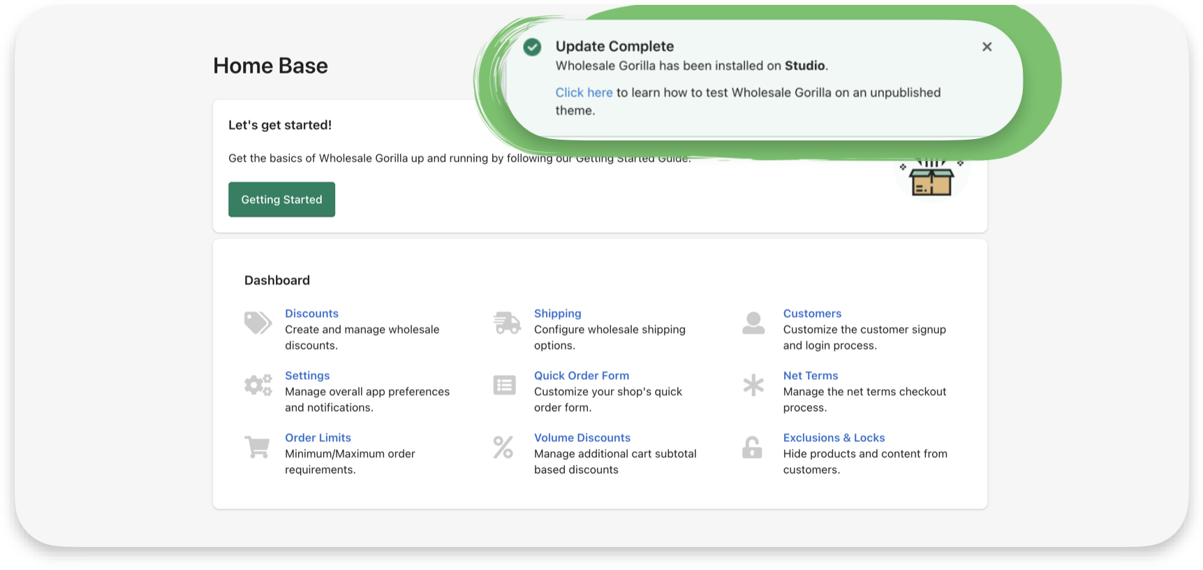This screenshot has height=570, width=1203.
Task: Click the Net Terms asterisk icon
Action: 753,385
